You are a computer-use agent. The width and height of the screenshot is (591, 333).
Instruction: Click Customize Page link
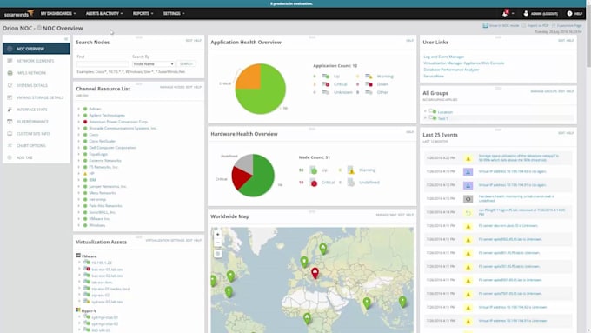[569, 25]
